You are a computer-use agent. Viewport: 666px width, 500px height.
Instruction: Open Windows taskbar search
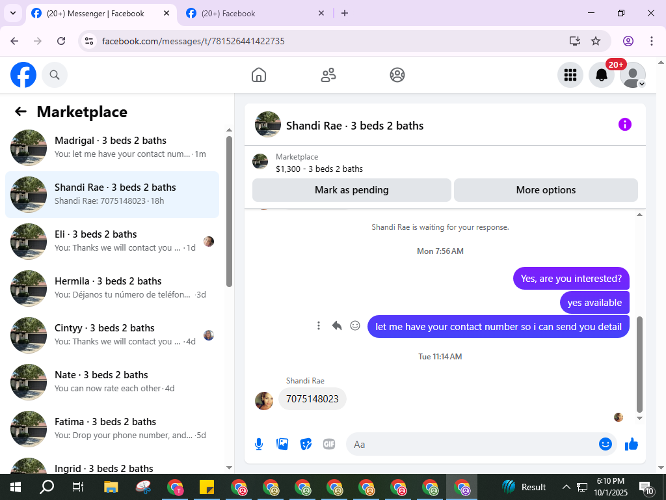pos(47,487)
